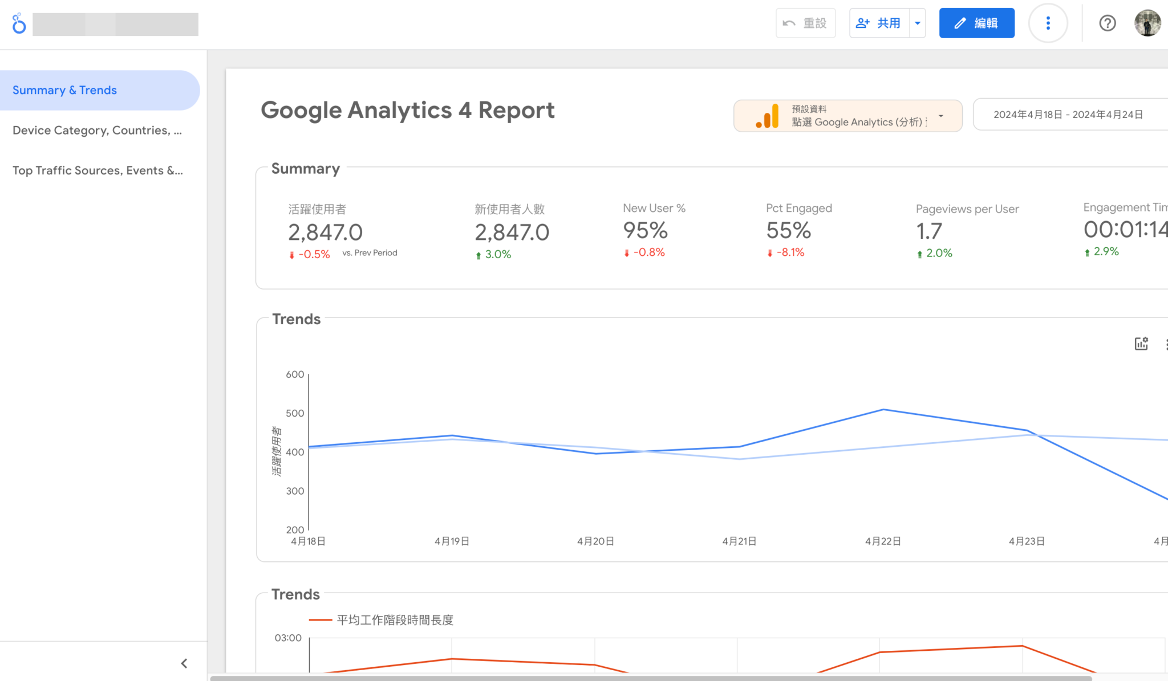Image resolution: width=1168 pixels, height=681 pixels.
Task: Collapse the left navigation panel chevron
Action: coord(184,663)
